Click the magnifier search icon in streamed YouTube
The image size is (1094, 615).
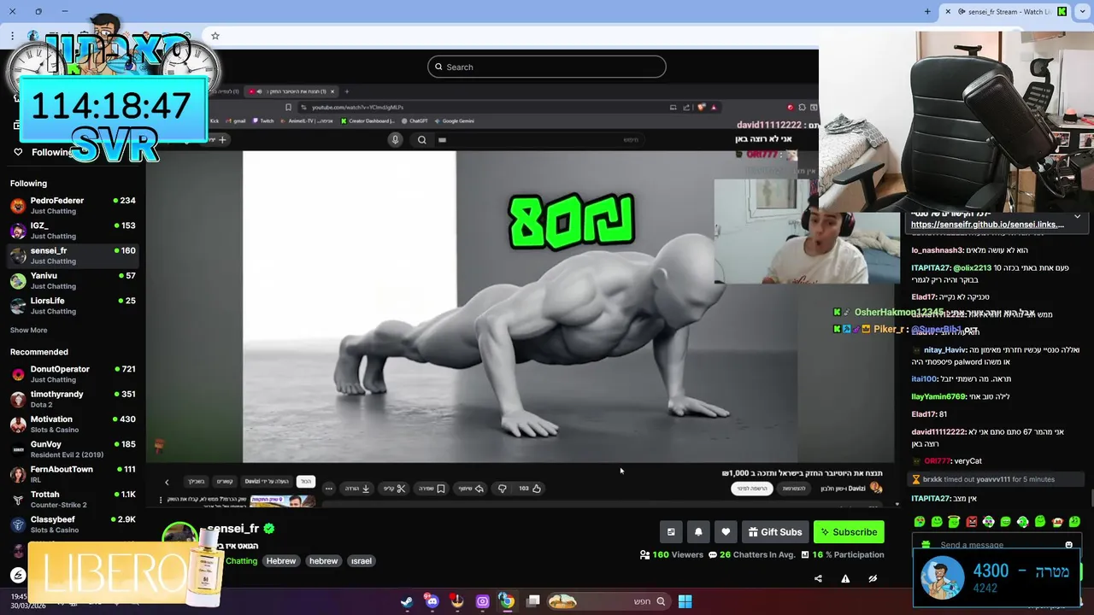[x=421, y=139]
